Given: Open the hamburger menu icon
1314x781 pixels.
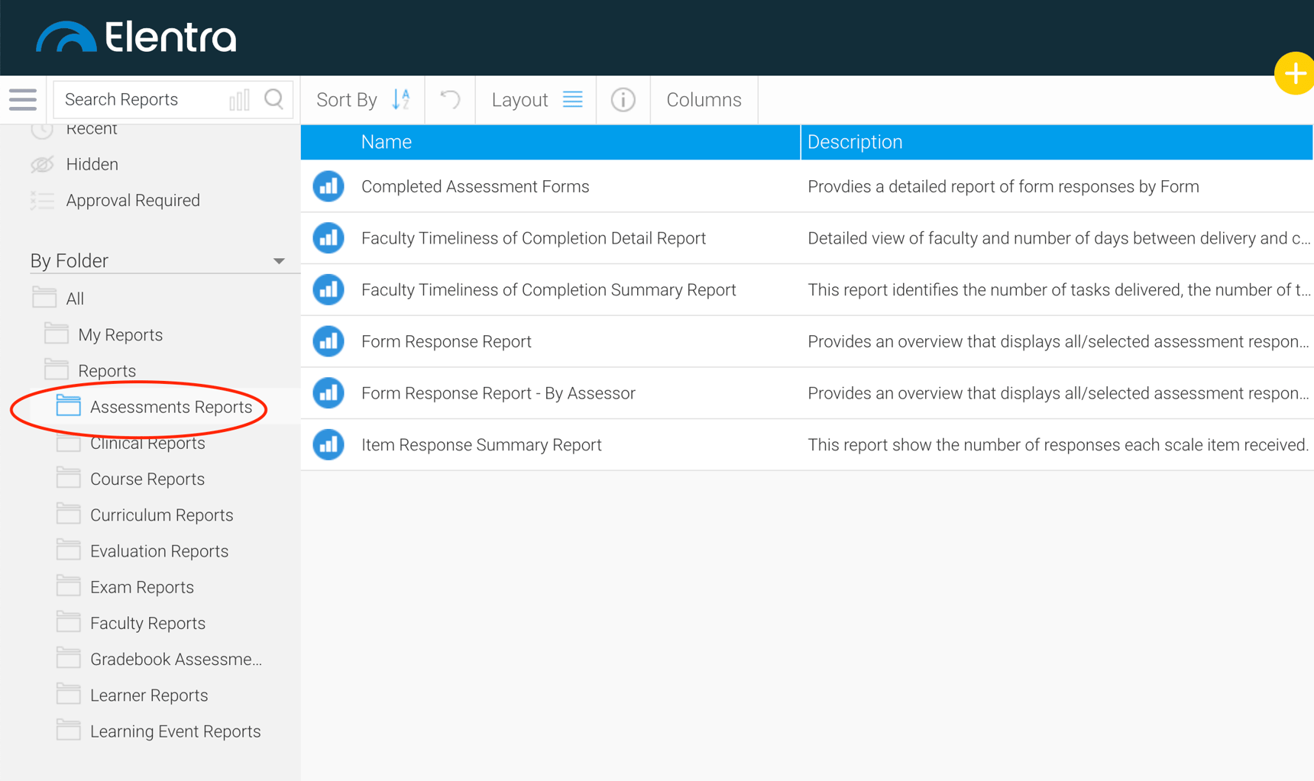Looking at the screenshot, I should click(23, 99).
